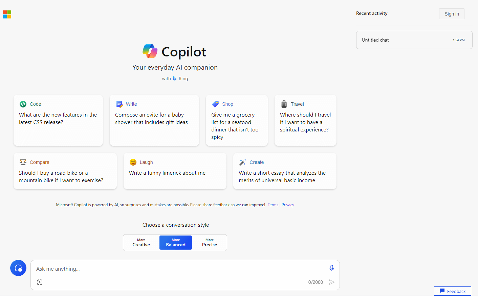Screen dimensions: 478x296
Task: Click the Create magic wand icon
Action: [243, 162]
